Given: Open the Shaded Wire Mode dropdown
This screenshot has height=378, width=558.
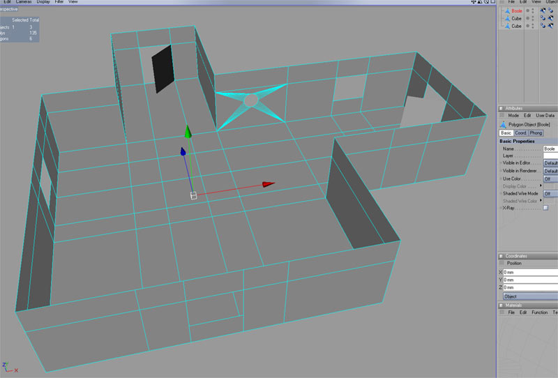Looking at the screenshot, I should (x=550, y=194).
